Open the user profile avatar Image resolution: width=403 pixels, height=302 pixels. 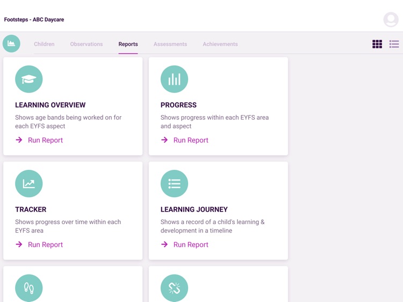(391, 19)
